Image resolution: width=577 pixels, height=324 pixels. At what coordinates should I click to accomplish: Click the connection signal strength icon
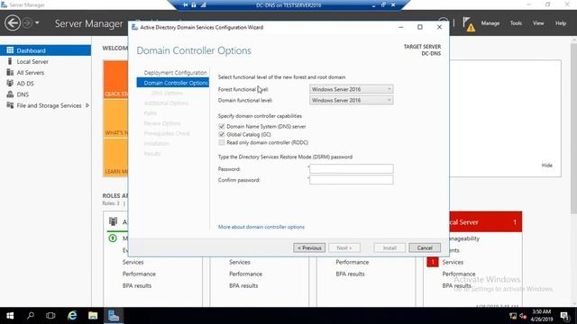203,5
